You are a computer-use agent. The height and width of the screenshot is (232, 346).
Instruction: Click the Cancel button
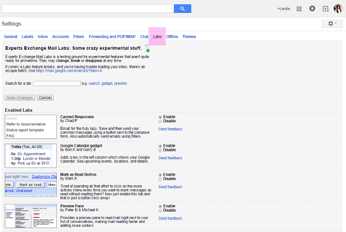[x=45, y=97]
